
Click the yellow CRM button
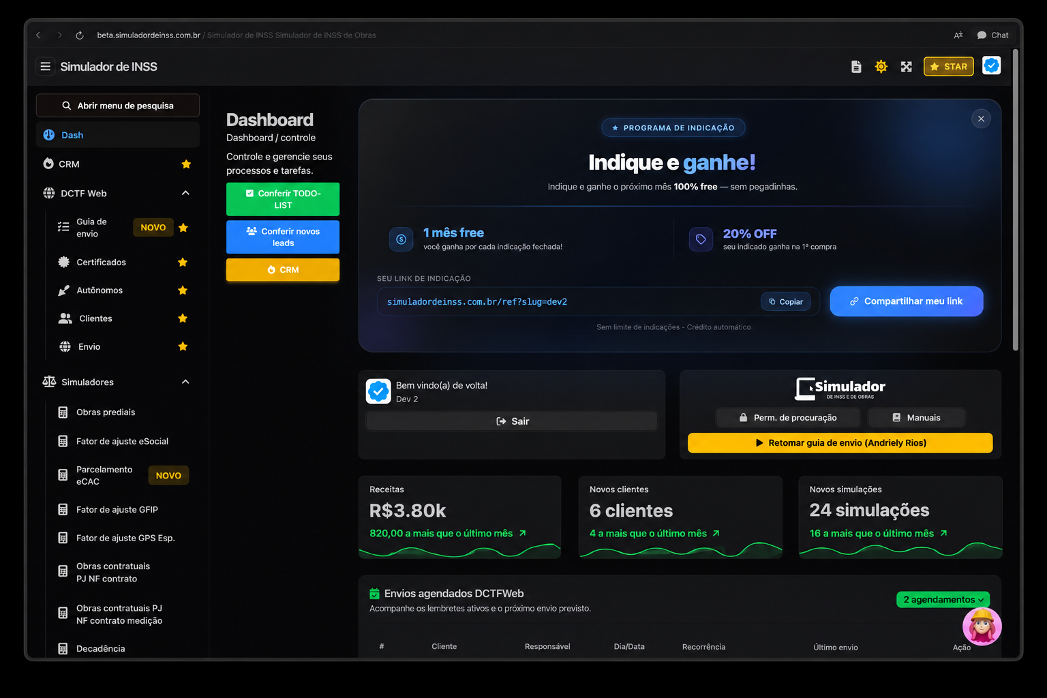[x=283, y=270]
